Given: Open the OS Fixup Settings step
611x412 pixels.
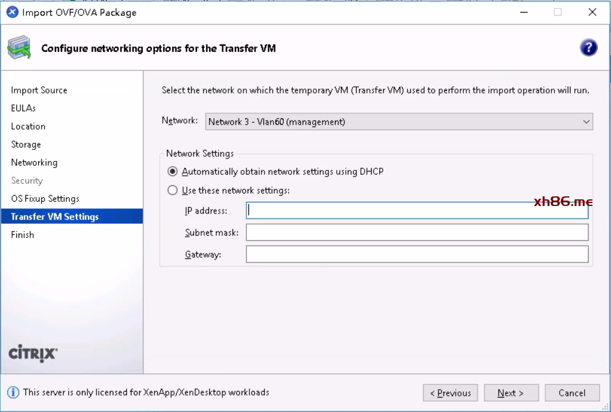Looking at the screenshot, I should click(45, 199).
